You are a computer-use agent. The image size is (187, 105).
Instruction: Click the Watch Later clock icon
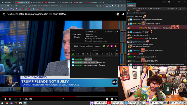(118, 14)
